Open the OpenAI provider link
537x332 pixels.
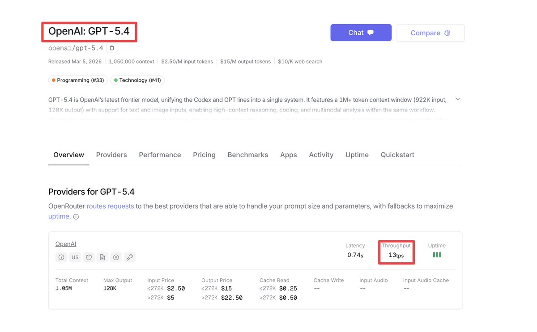66,244
